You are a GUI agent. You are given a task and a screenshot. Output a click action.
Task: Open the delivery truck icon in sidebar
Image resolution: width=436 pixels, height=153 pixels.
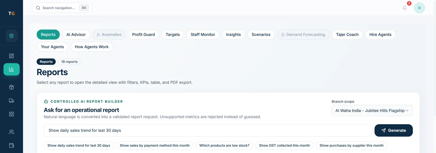point(12,101)
